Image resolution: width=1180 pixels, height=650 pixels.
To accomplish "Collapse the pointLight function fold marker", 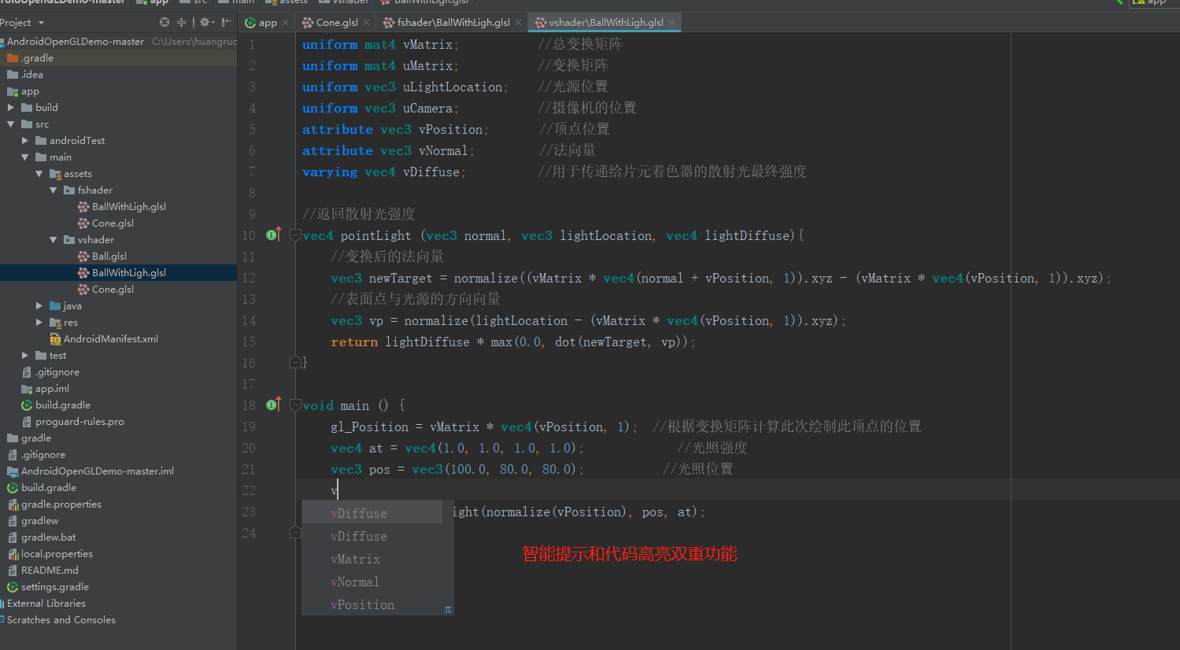I will click(x=294, y=235).
